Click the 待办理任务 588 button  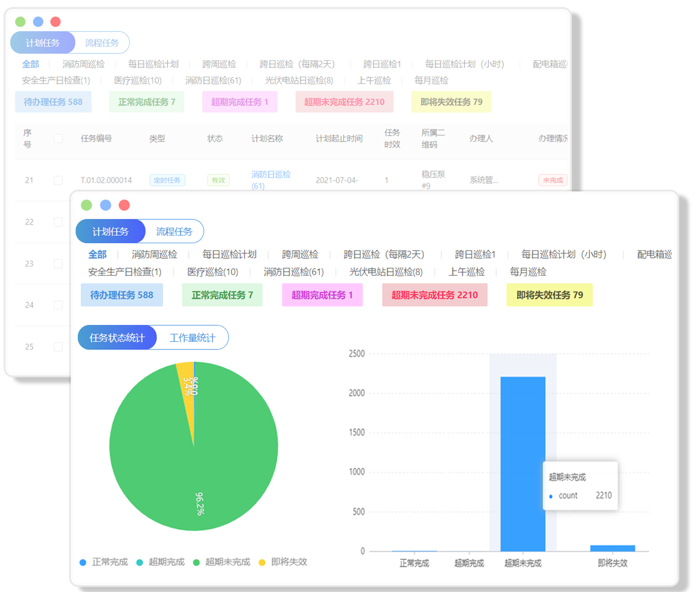(122, 295)
